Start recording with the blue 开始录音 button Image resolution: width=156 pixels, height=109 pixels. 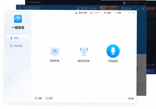(113, 51)
